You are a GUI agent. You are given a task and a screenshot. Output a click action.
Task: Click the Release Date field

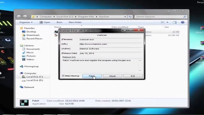[111, 53]
